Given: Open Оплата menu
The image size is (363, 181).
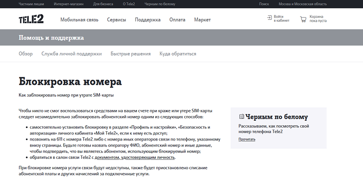Looking at the screenshot, I should [177, 20].
